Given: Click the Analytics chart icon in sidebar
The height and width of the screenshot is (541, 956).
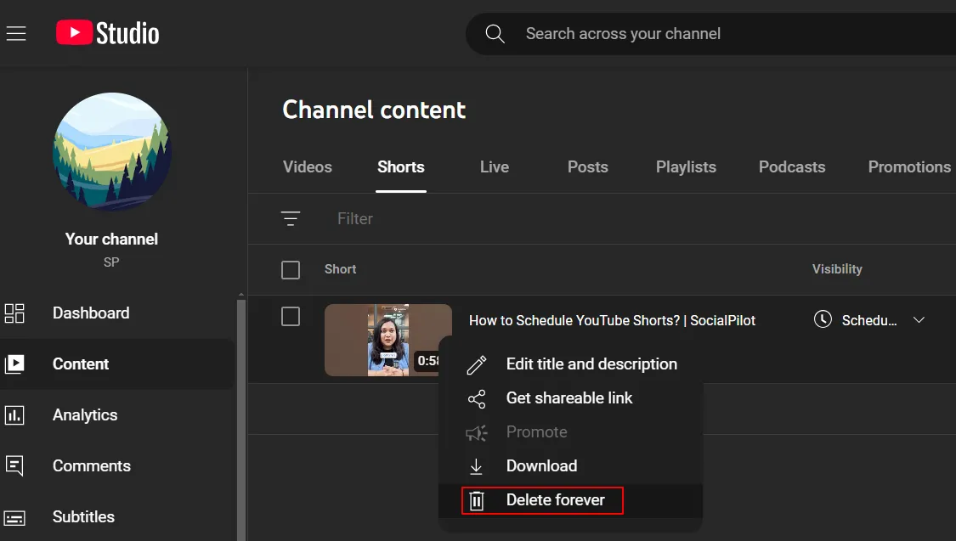Looking at the screenshot, I should click(x=14, y=415).
